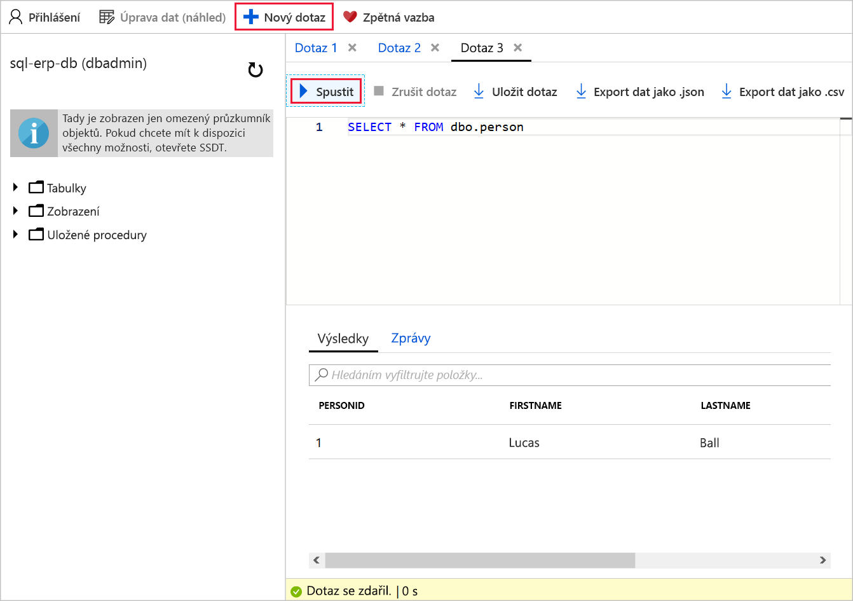853x601 pixels.
Task: Select the Ball cell
Action: pyautogui.click(x=709, y=443)
